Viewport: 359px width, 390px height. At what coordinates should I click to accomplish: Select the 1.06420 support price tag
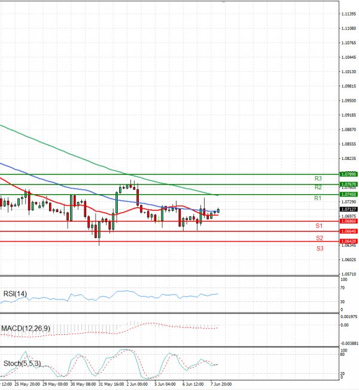[349, 241]
